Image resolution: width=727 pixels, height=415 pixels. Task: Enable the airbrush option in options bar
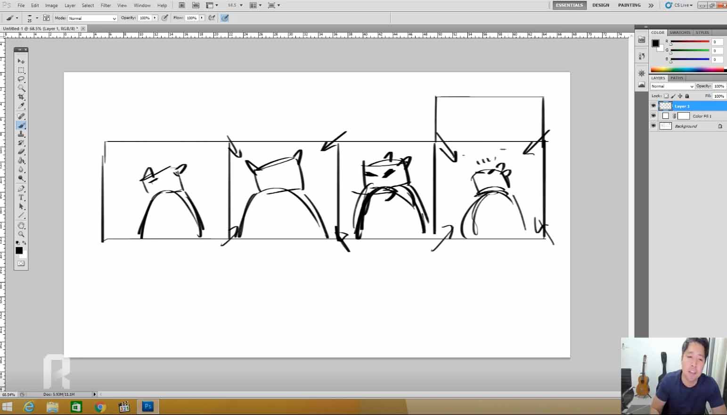pos(212,18)
